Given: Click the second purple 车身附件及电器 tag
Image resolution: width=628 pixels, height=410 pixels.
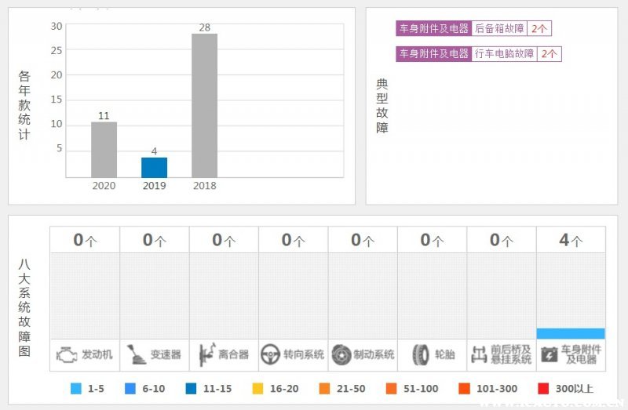Looking at the screenshot, I should coord(433,54).
